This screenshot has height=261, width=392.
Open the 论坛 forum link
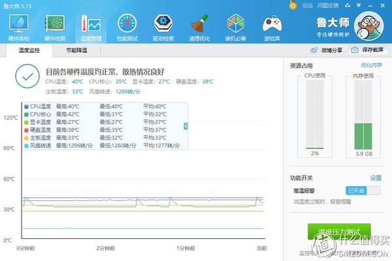click(307, 5)
